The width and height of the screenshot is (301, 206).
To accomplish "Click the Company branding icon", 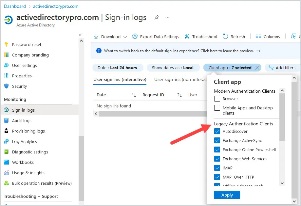I will 6,55.
